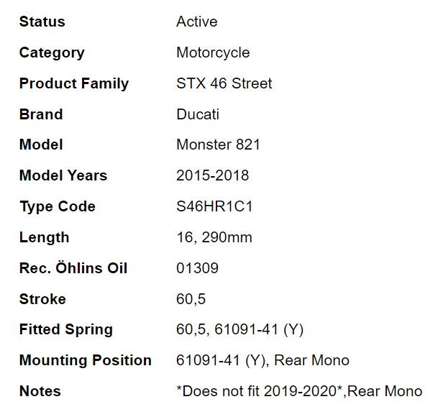Click the Mounting Position label
This screenshot has height=412, width=443.
click(85, 360)
